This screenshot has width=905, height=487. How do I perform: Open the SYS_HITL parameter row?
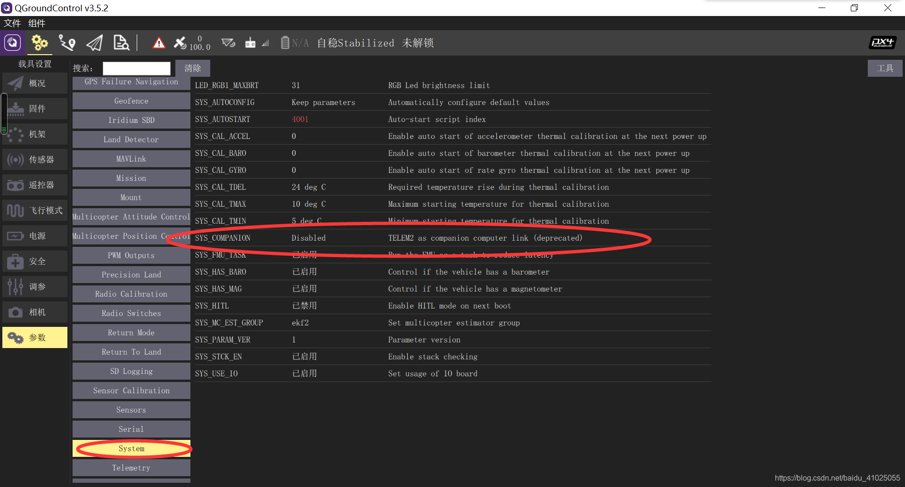452,306
